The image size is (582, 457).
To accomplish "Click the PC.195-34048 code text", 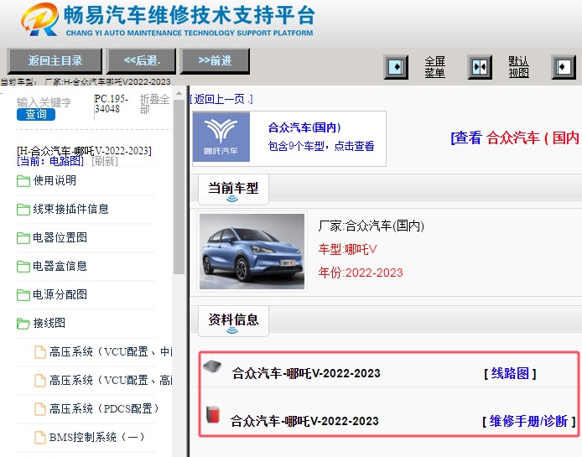I will (x=112, y=104).
